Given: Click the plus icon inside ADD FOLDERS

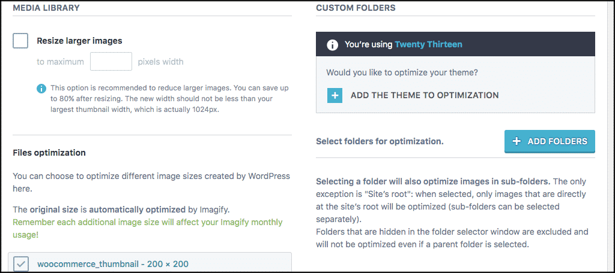Looking at the screenshot, I should [x=517, y=141].
